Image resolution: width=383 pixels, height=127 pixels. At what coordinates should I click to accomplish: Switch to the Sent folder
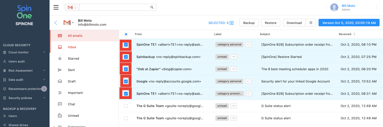pyautogui.click(x=71, y=70)
